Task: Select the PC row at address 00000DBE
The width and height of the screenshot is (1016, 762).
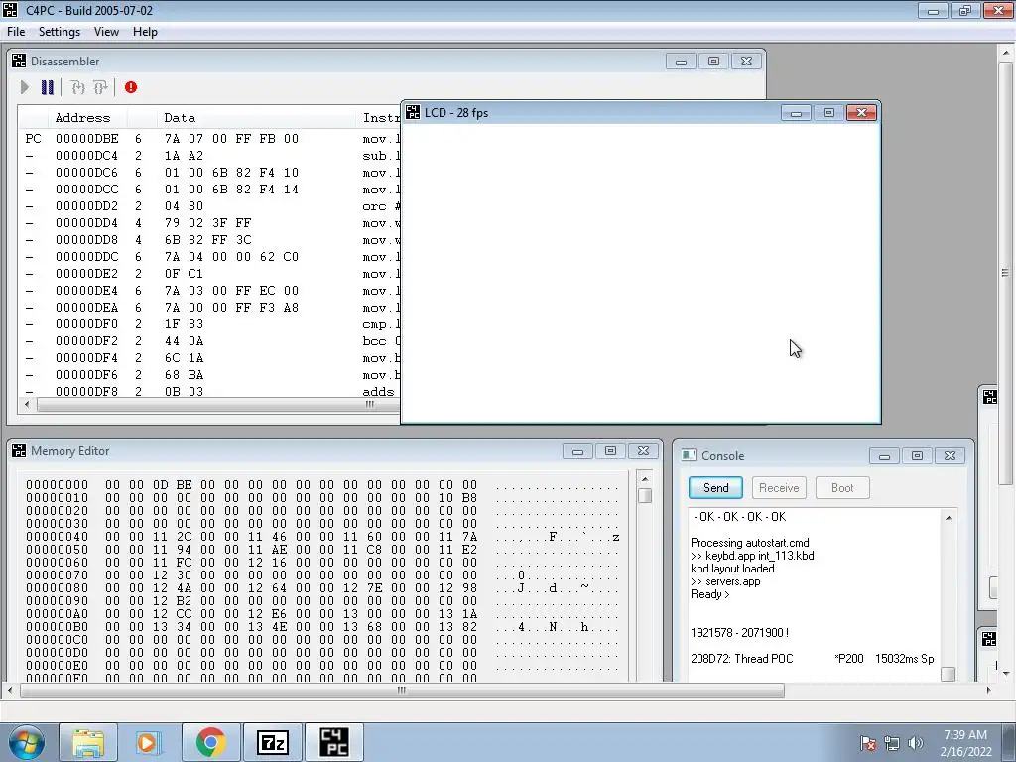Action: coord(209,139)
